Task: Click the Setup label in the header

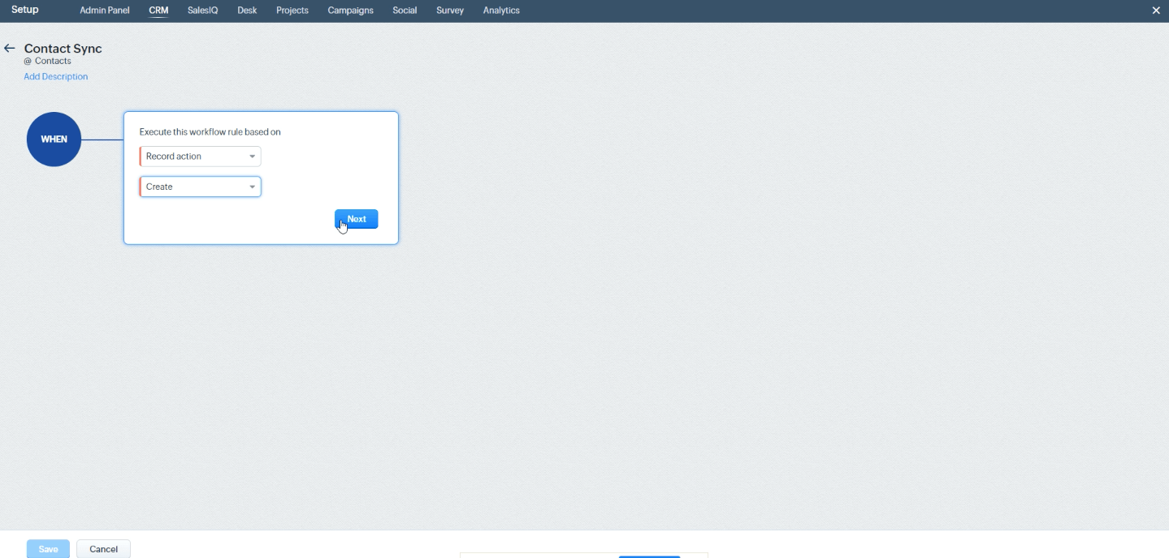Action: [24, 10]
